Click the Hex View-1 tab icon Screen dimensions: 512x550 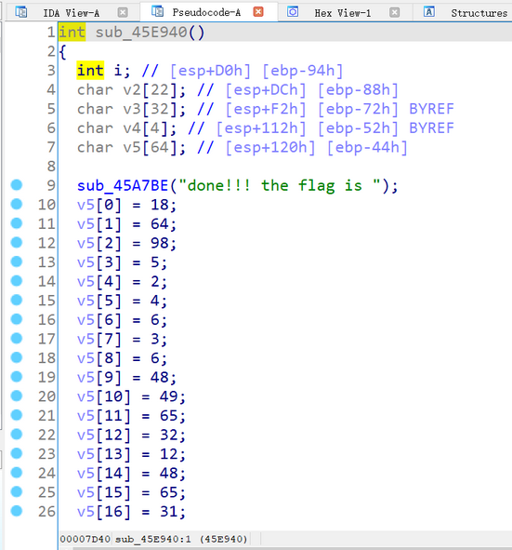click(x=293, y=12)
